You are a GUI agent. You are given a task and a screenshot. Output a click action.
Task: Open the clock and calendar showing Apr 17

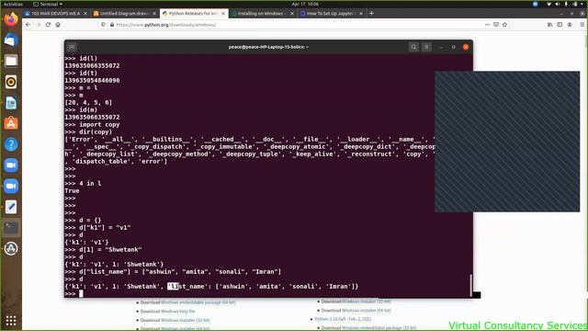305,4
